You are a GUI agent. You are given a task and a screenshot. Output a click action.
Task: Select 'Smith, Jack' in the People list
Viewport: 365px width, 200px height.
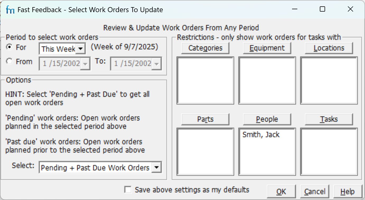[x=261, y=135]
